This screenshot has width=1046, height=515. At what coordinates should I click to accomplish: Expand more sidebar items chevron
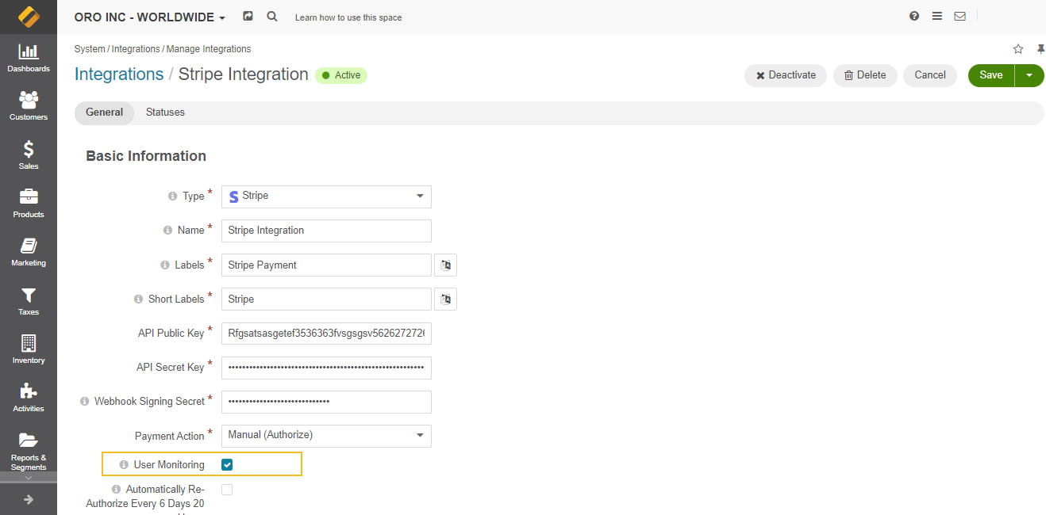(x=29, y=478)
